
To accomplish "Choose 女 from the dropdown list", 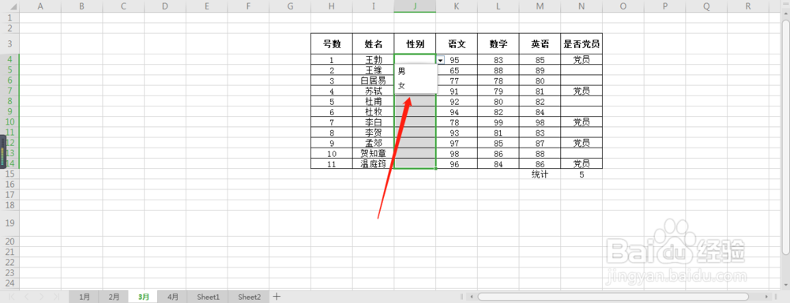I will 416,85.
